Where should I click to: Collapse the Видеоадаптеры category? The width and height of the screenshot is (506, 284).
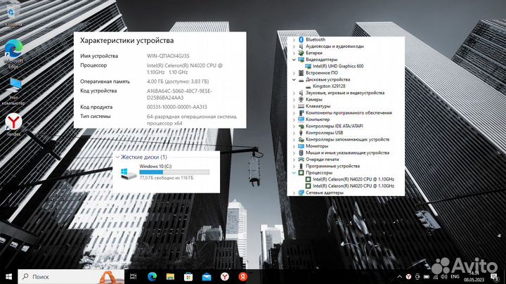click(x=294, y=60)
